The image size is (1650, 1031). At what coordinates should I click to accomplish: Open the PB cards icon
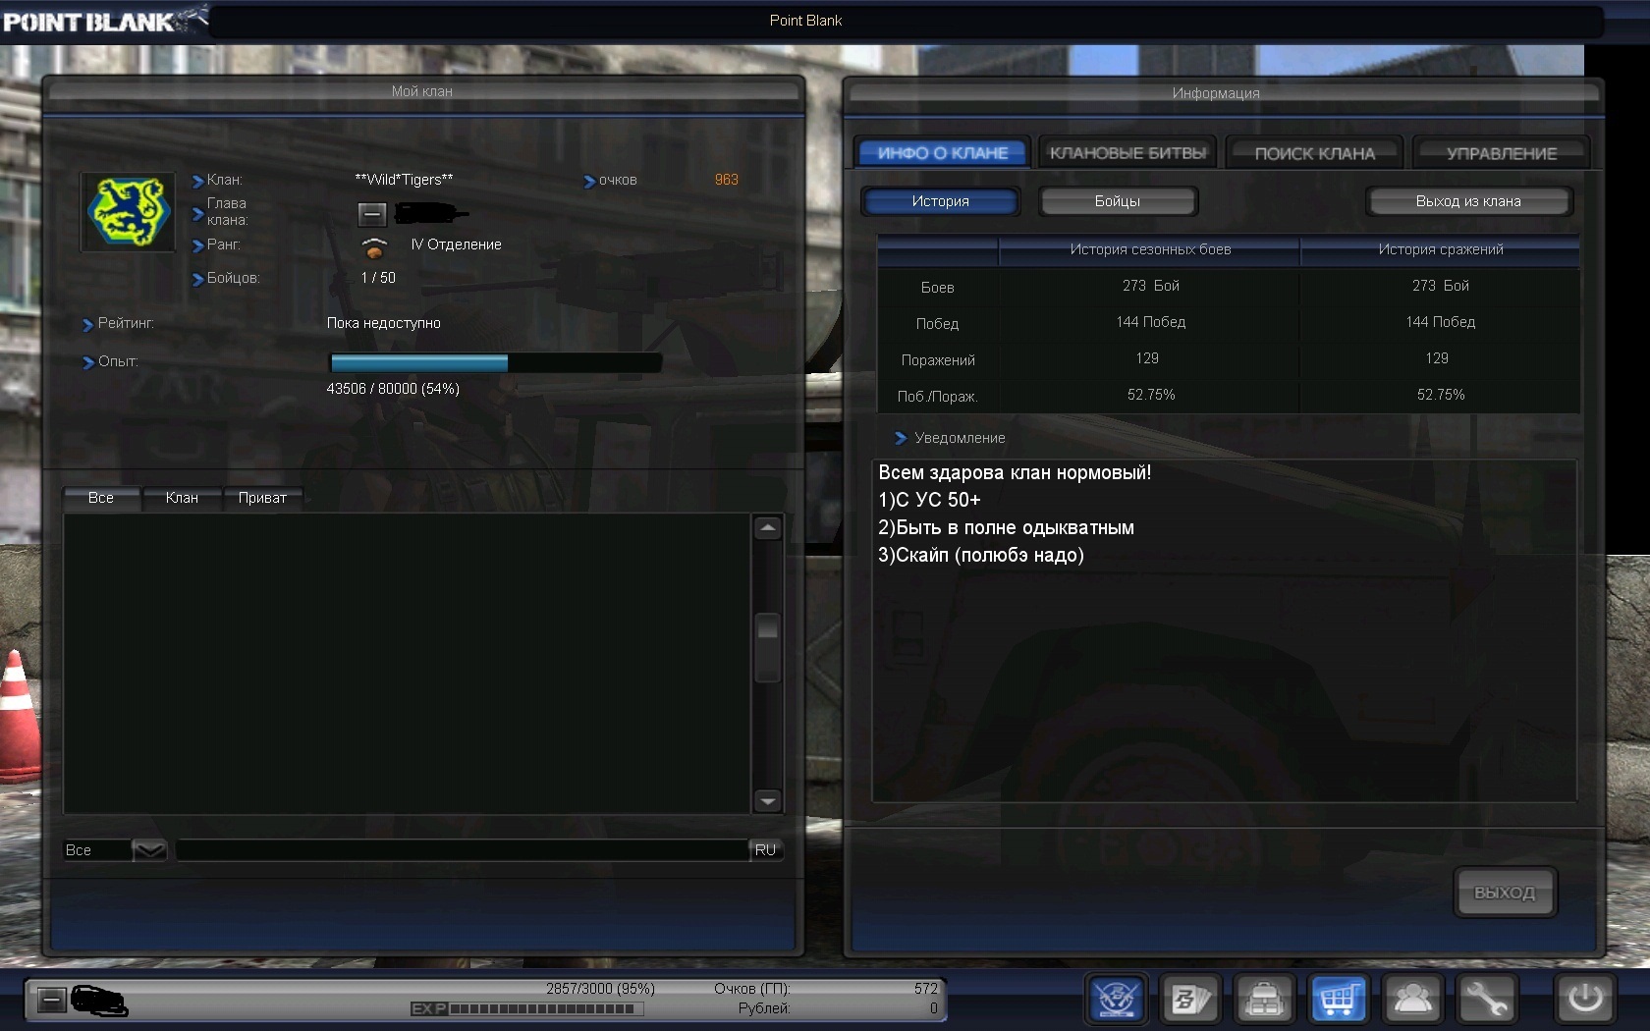tap(1189, 1000)
